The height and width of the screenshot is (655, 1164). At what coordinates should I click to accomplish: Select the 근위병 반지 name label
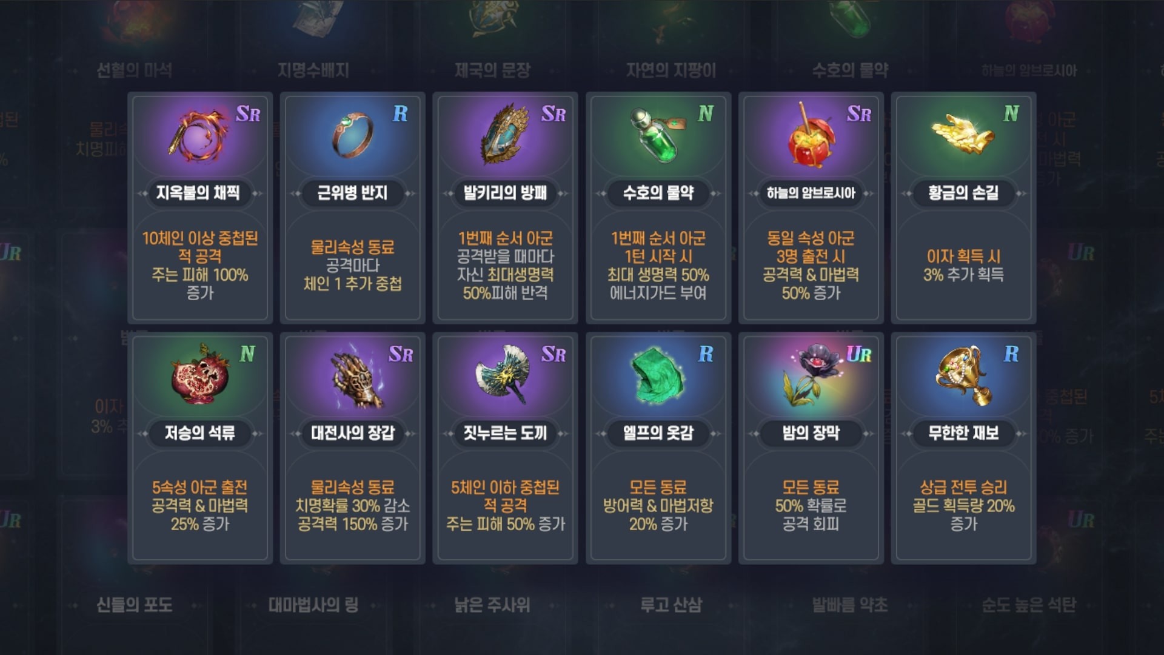tap(352, 193)
